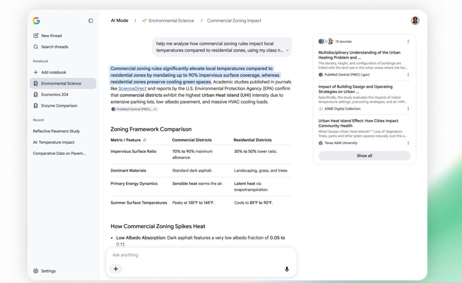Select Commercial Zoning Impact breadcrumb
The height and width of the screenshot is (283, 462).
click(x=234, y=21)
